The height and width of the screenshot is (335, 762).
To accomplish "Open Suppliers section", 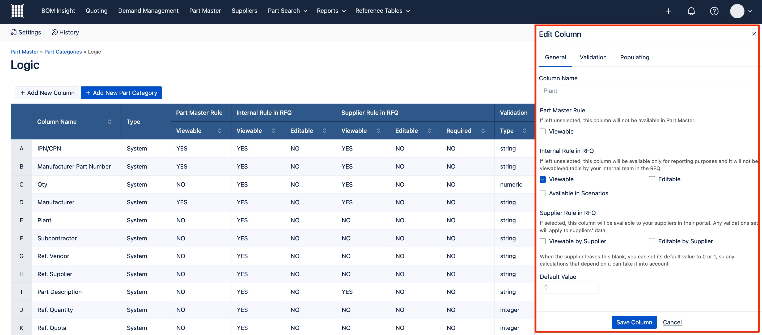I will 244,11.
